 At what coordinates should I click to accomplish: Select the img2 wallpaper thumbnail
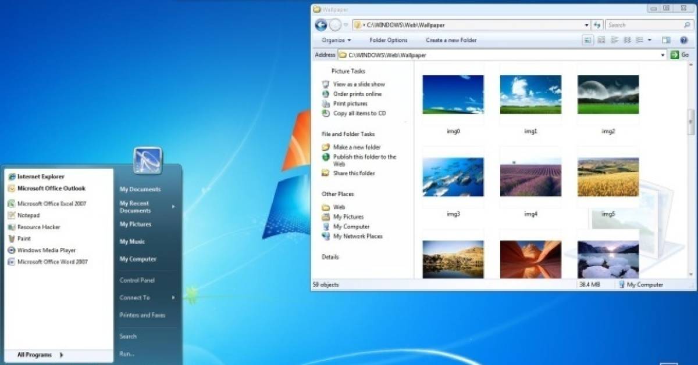[607, 93]
